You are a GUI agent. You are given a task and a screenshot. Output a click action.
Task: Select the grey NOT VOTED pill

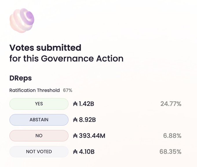(39, 152)
